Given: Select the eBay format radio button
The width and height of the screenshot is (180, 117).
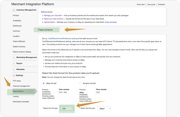Looking at the screenshot, I should (43, 83).
